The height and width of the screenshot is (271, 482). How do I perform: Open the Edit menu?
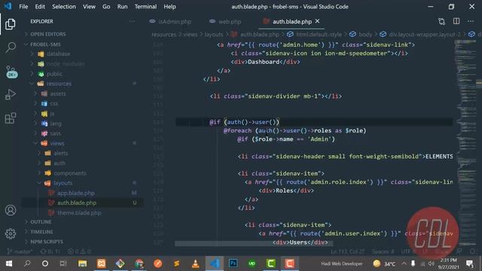pos(40,7)
